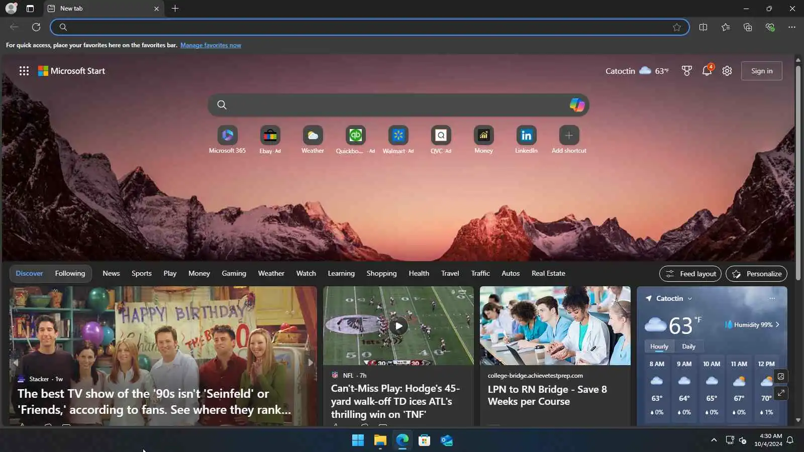Open the Gaming feed tab
The height and width of the screenshot is (452, 804).
[x=234, y=273]
